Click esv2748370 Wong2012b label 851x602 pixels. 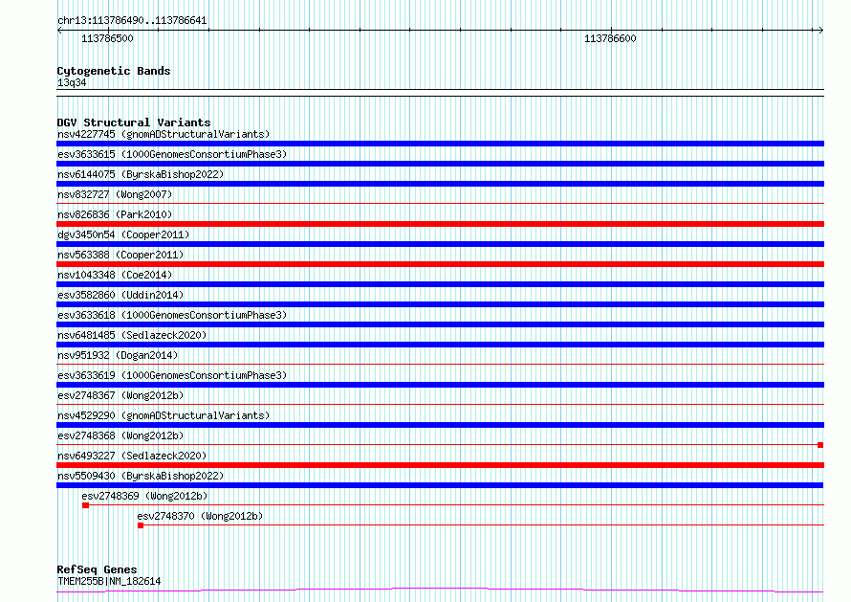[200, 516]
